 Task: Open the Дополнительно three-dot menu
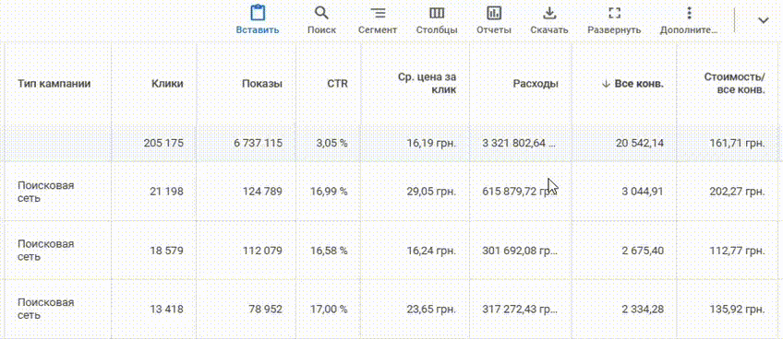coord(689,13)
